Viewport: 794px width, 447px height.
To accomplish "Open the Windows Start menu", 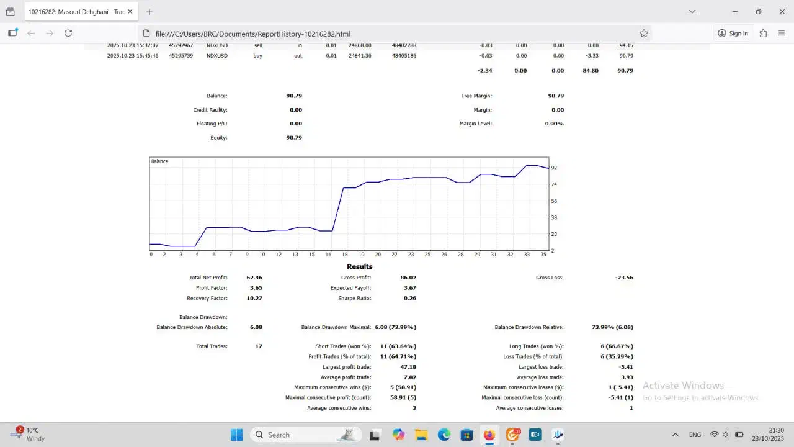I will 236,435.
